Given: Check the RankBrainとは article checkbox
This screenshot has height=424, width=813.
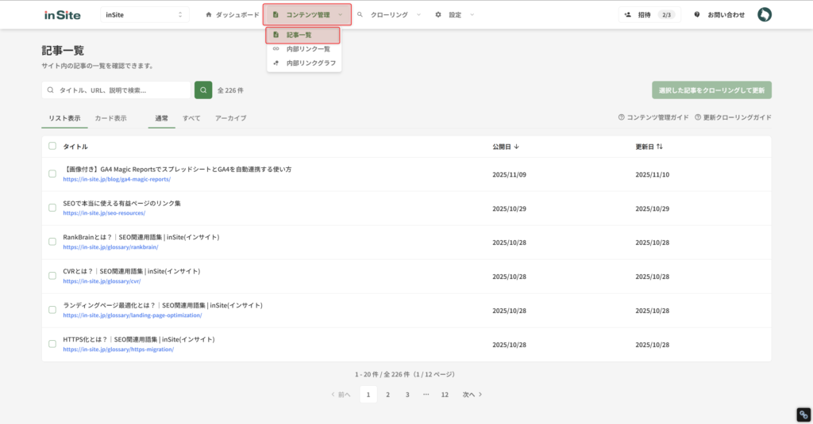Looking at the screenshot, I should coord(52,242).
